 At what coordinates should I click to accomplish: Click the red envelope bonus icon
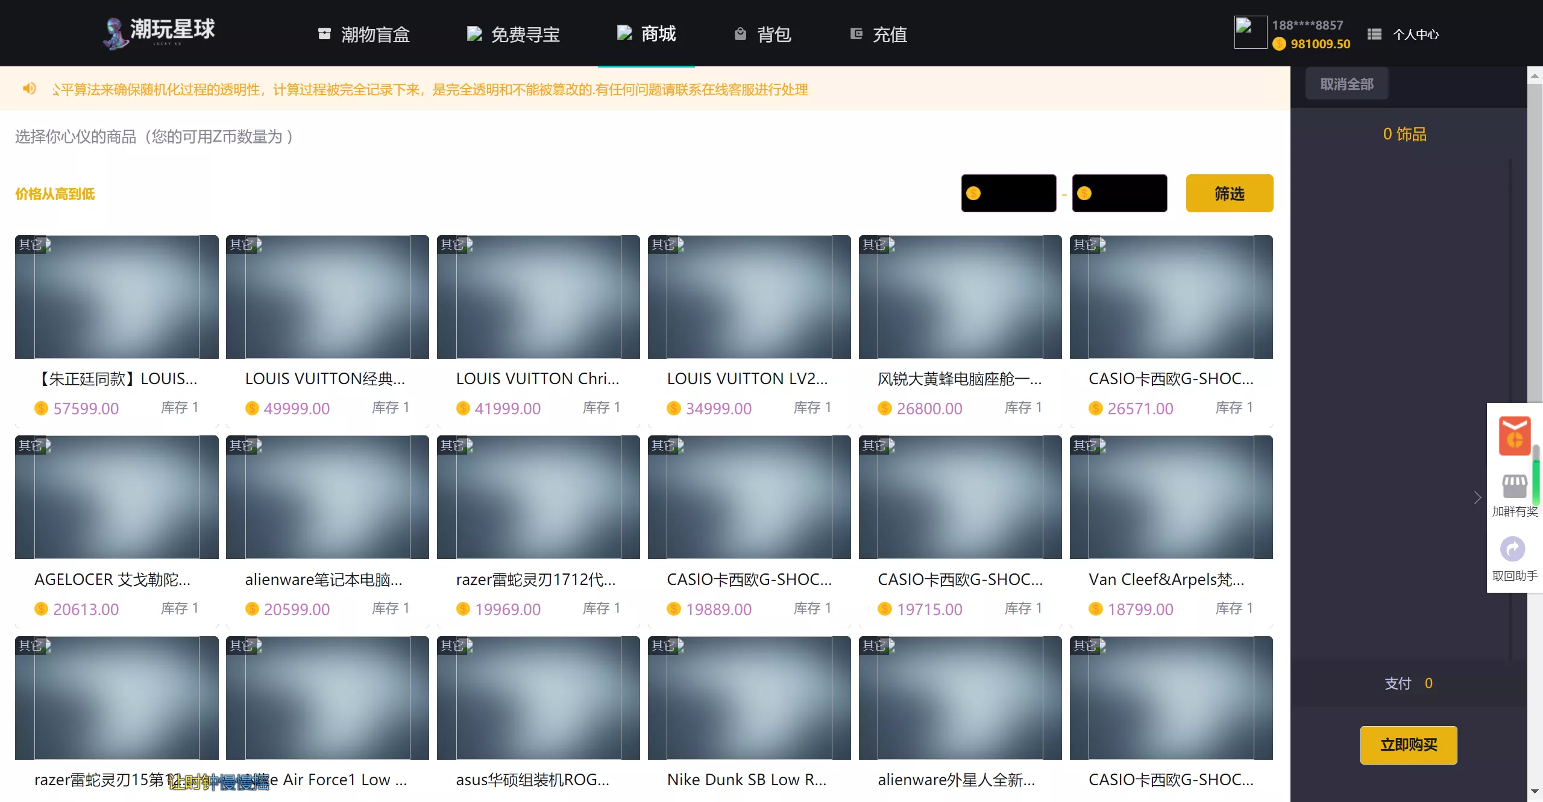(1514, 435)
